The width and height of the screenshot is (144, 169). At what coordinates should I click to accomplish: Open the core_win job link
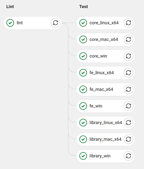pyautogui.click(x=98, y=56)
